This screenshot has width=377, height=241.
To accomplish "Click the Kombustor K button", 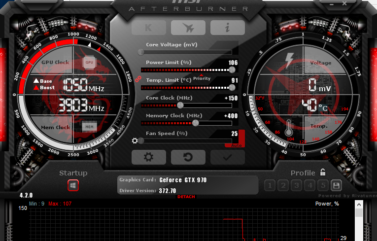I will point(149,28).
